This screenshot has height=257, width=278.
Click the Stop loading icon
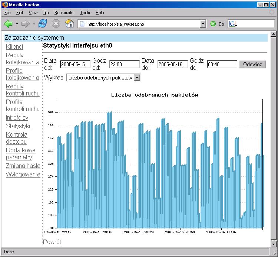click(56, 24)
